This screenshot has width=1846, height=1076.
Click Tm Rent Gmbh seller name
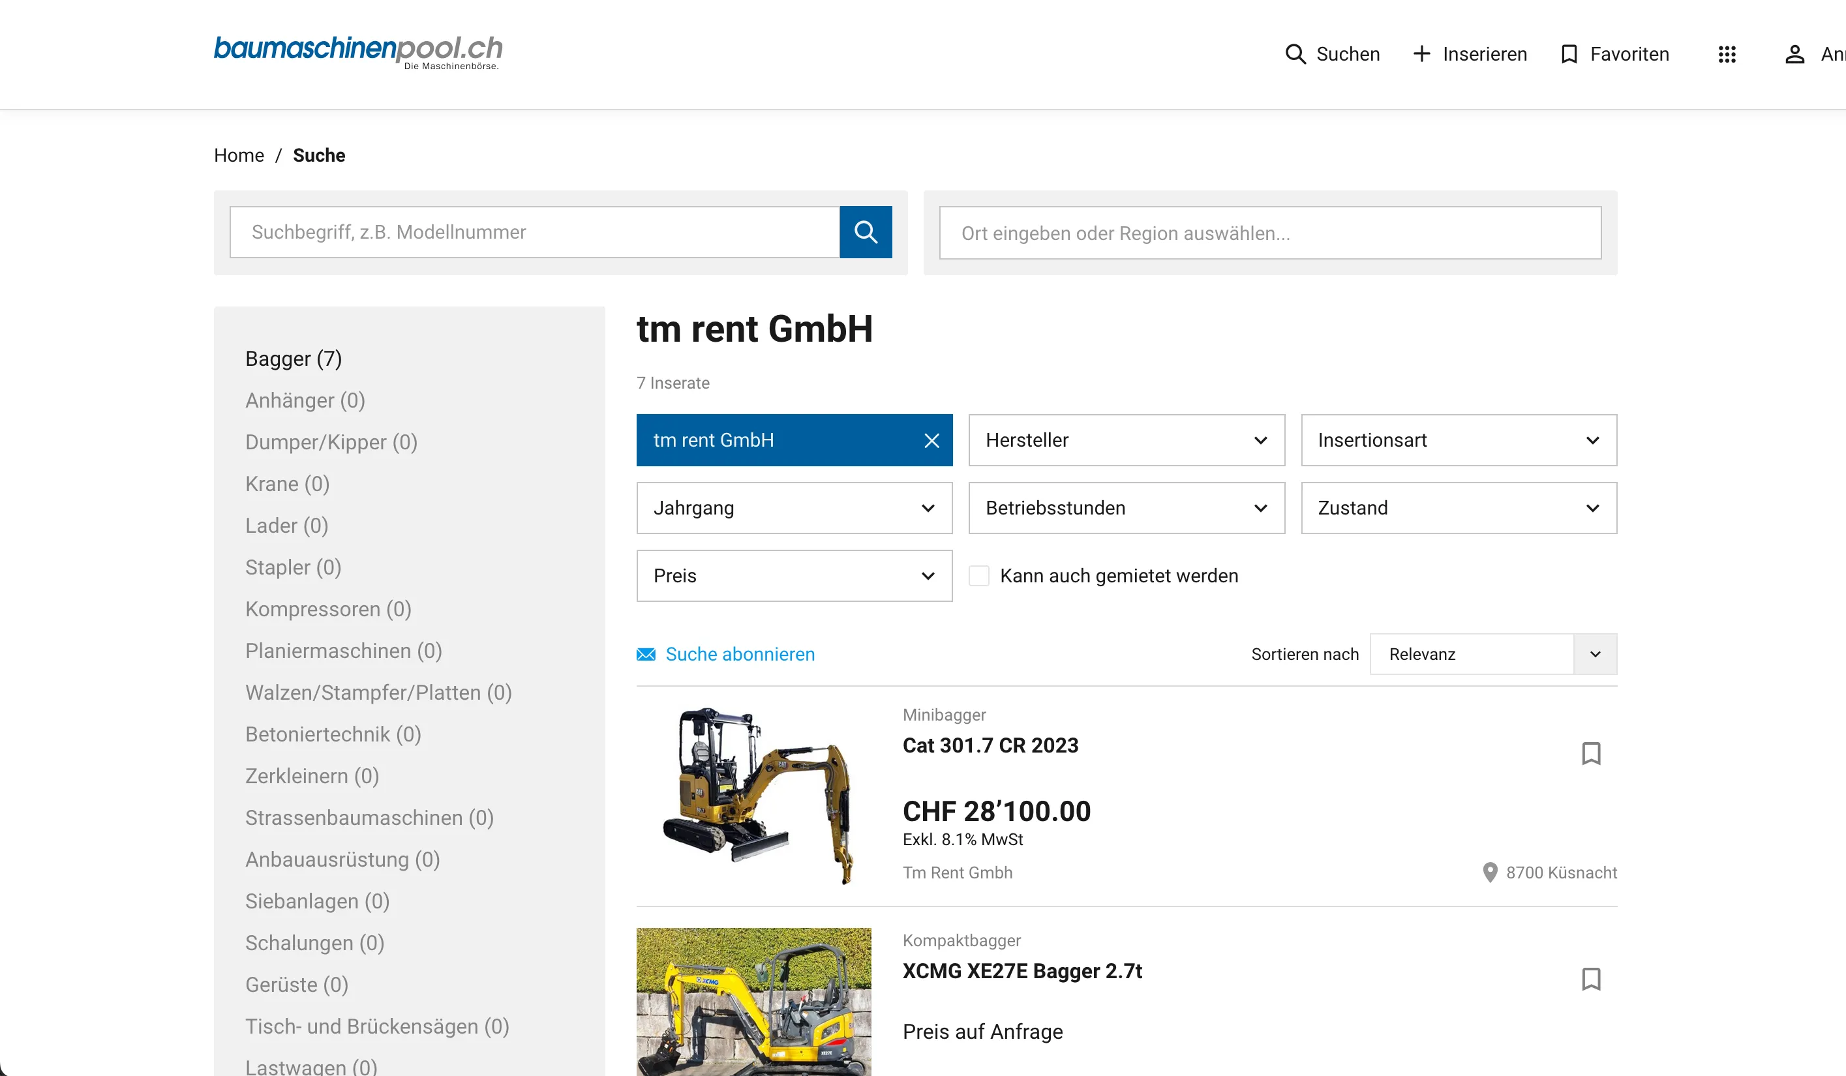pos(958,873)
